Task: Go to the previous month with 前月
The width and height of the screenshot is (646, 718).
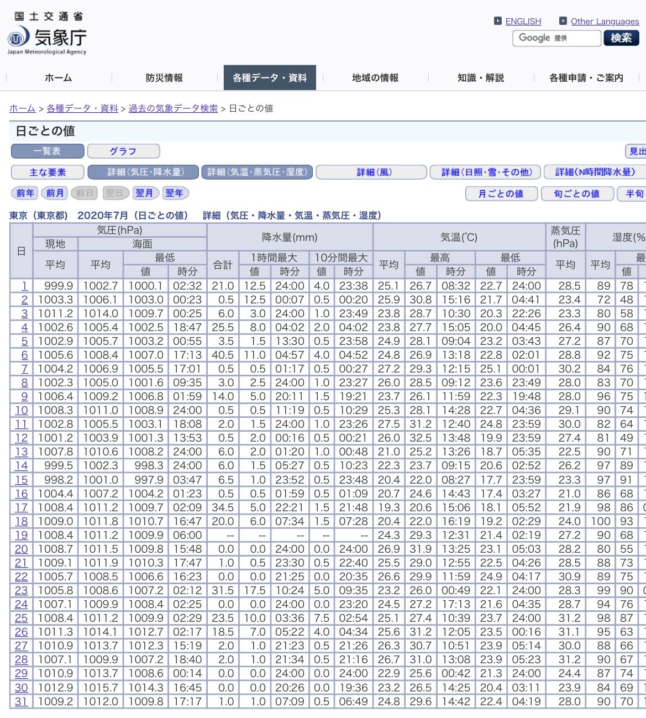Action: pos(55,193)
